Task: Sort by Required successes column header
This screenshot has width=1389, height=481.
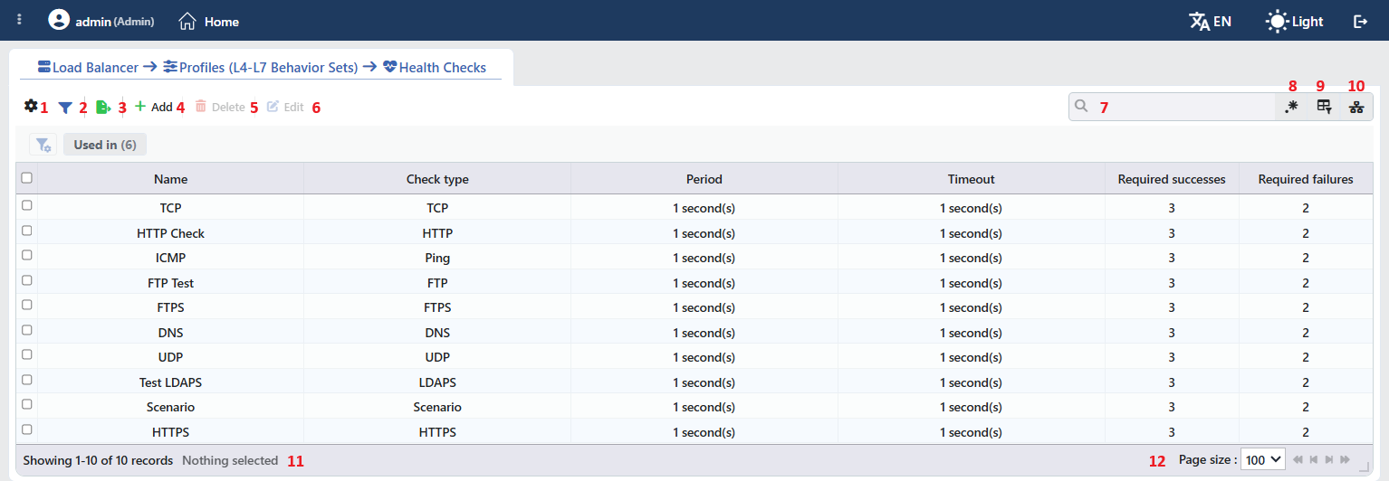Action: (1172, 179)
